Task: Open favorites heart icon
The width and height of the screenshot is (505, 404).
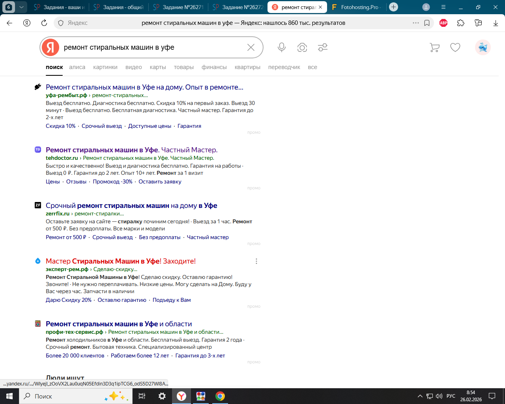Action: (x=455, y=47)
